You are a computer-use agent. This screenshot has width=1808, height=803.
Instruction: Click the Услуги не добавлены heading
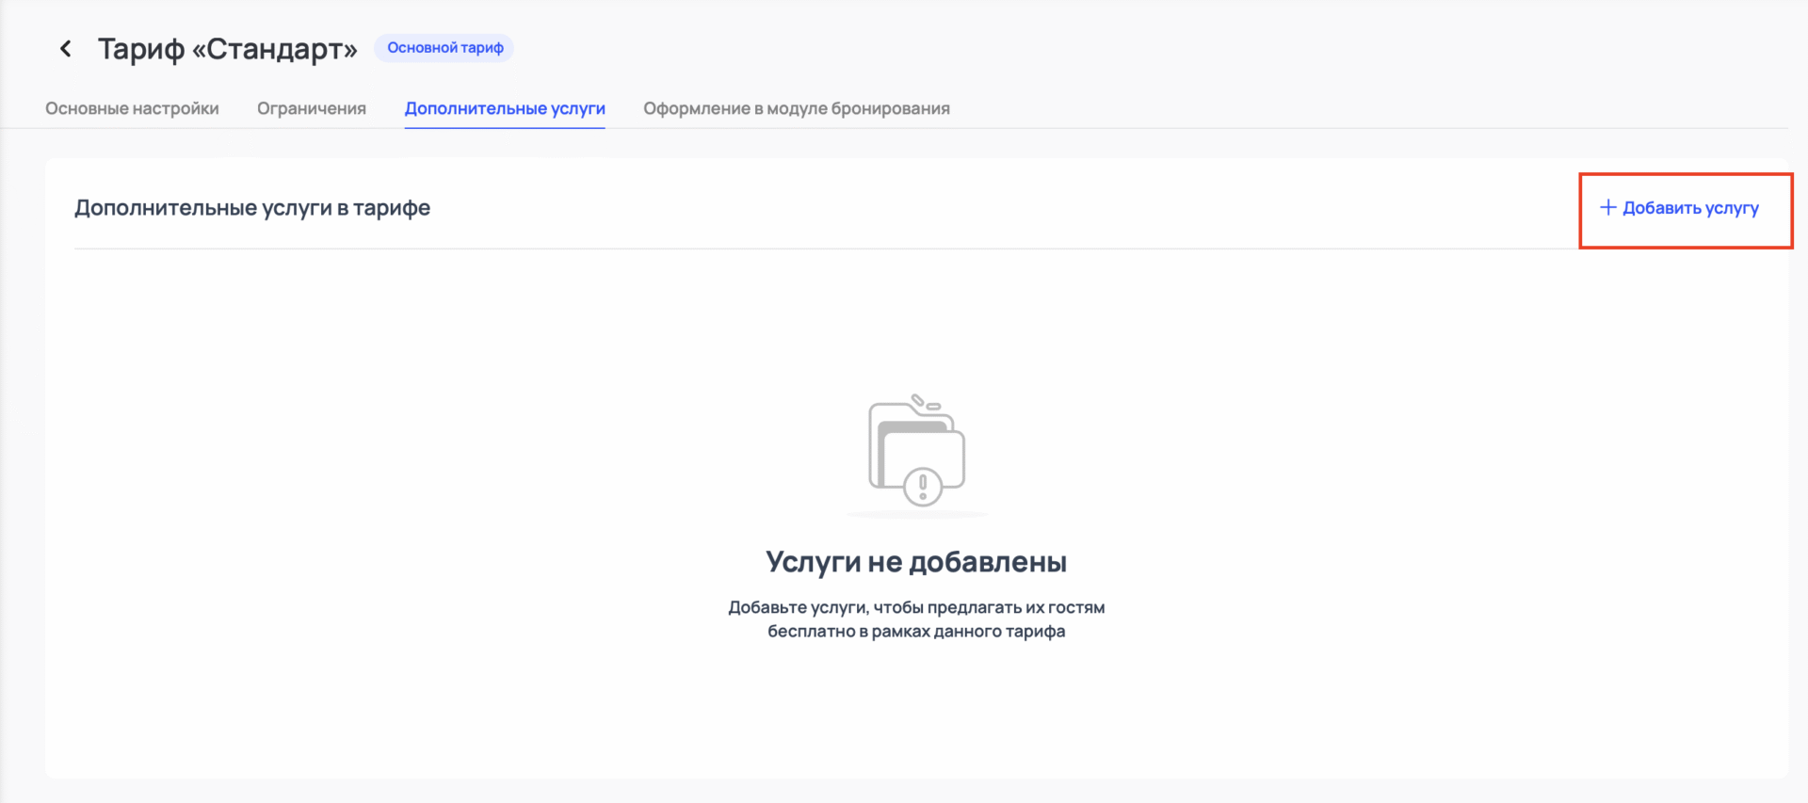(x=915, y=562)
